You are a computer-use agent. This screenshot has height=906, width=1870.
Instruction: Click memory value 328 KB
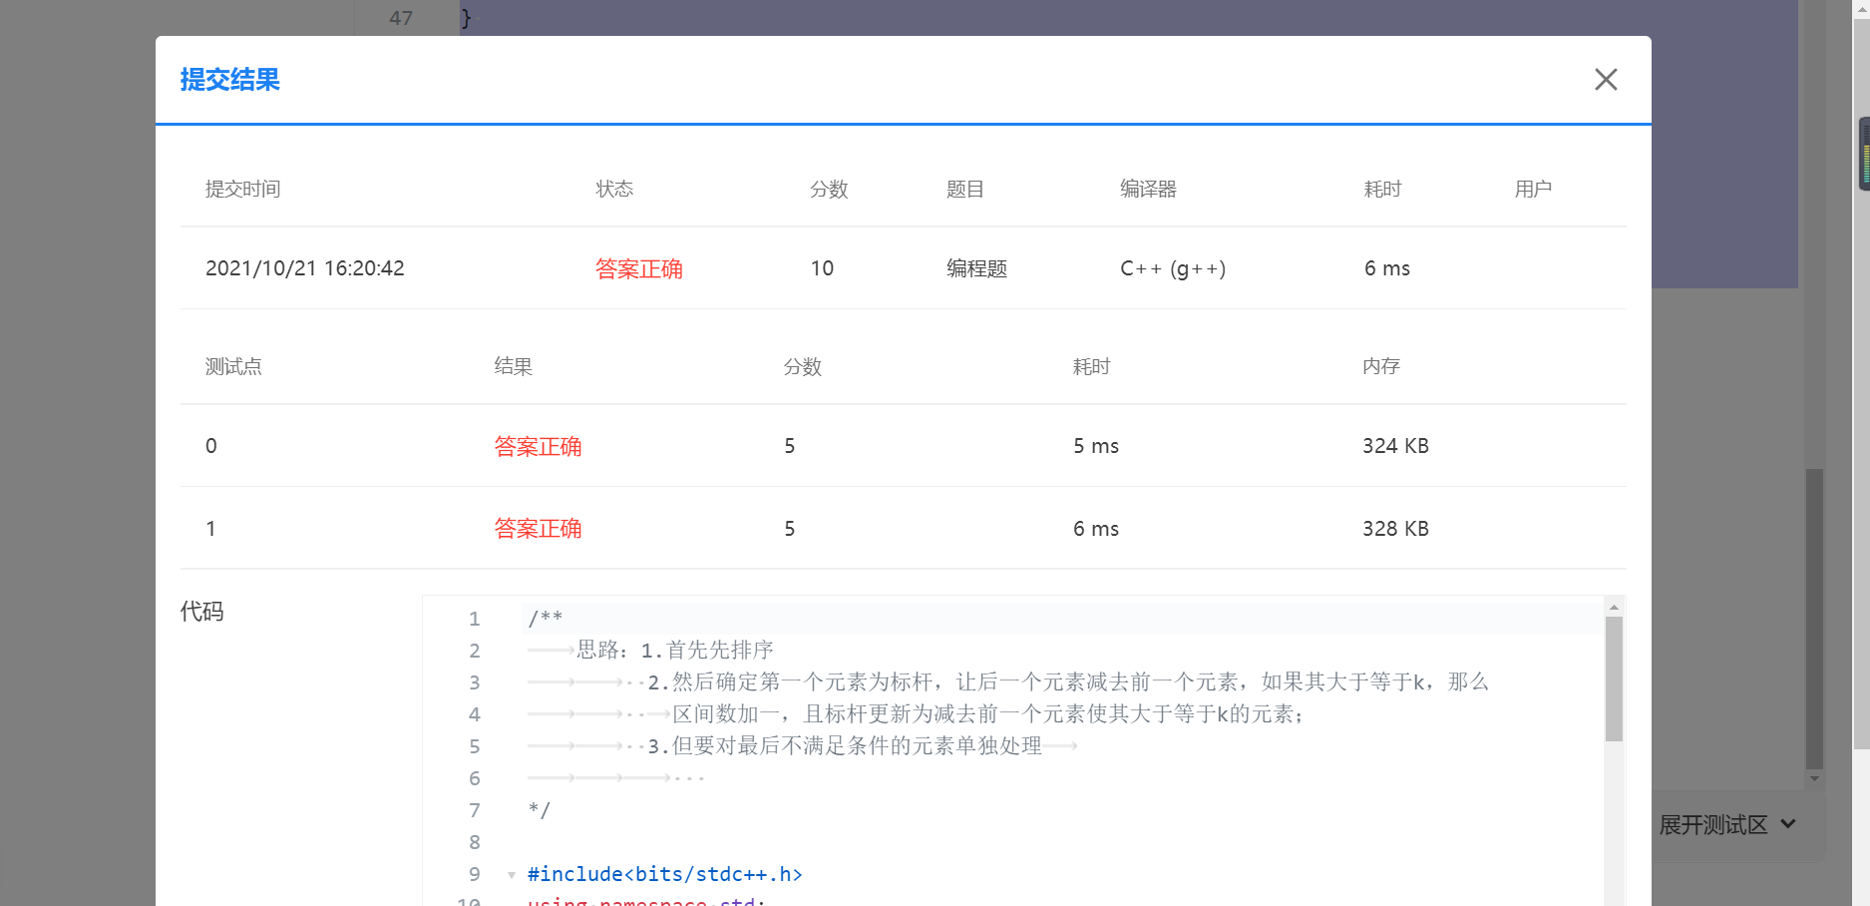click(1396, 529)
